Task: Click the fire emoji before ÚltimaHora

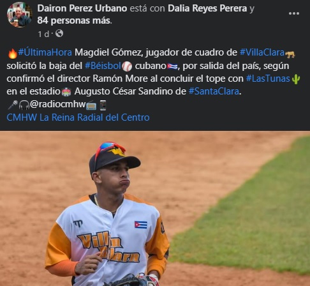Action: click(13, 54)
